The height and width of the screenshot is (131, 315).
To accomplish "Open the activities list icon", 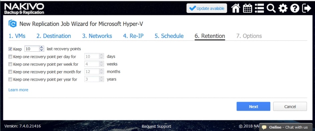I will 259,8.
